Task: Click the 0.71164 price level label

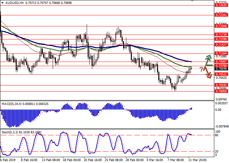Action: 219,53
